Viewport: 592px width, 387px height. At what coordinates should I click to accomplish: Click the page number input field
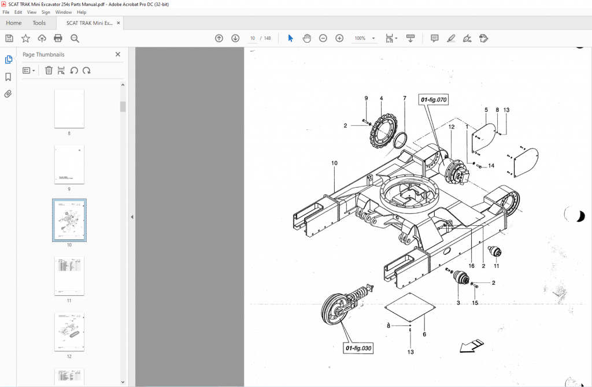[x=253, y=38]
